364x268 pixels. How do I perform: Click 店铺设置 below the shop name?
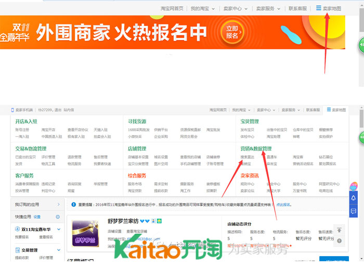tap(114, 231)
